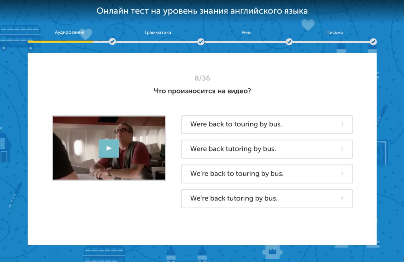Click the checkmark ending the Аудирование stage
The width and height of the screenshot is (404, 262).
tap(112, 42)
